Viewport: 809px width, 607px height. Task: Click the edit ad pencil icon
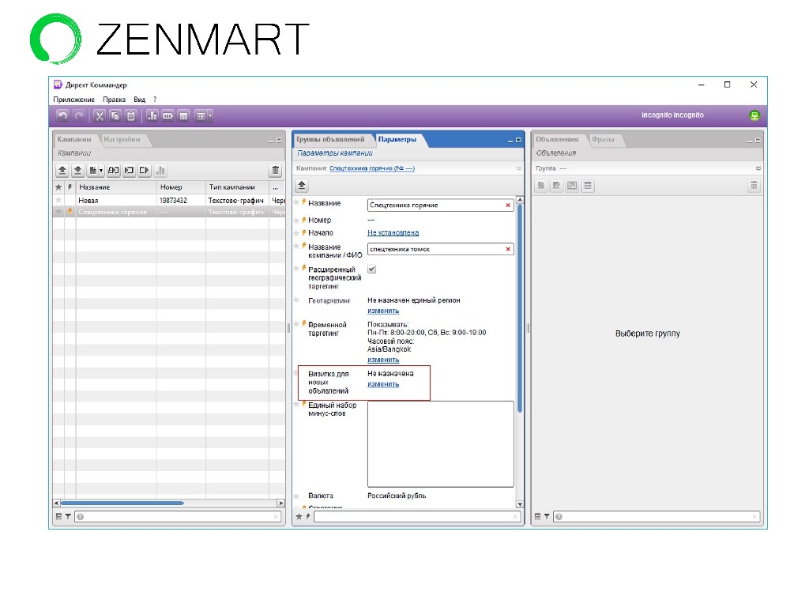556,185
